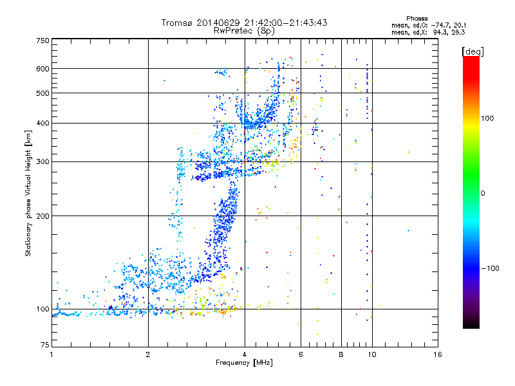
Task: Click the colorbar tick label "-100"
Action: [490, 268]
